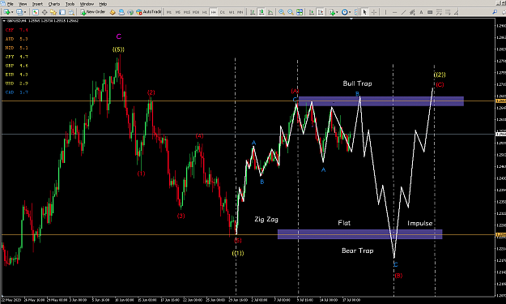Viewport: 506px width, 304px height.
Task: Open the Indicators list
Action: pyautogui.click(x=332, y=12)
